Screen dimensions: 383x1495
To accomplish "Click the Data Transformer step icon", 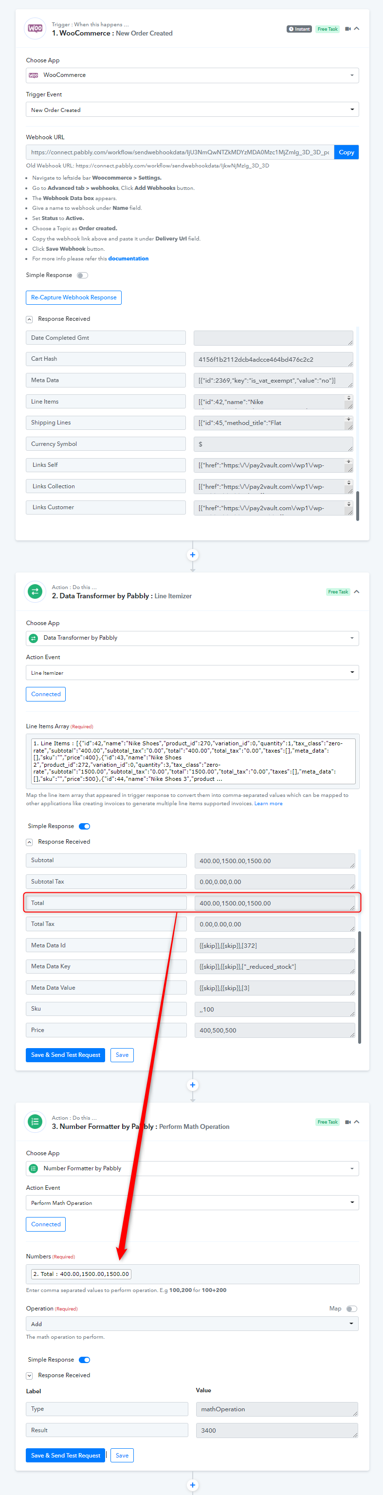I will coord(35,591).
